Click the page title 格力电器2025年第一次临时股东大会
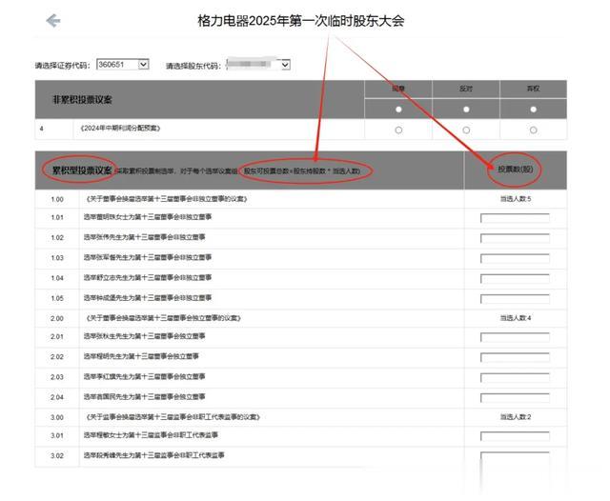The height and width of the screenshot is (501, 610). (301, 21)
